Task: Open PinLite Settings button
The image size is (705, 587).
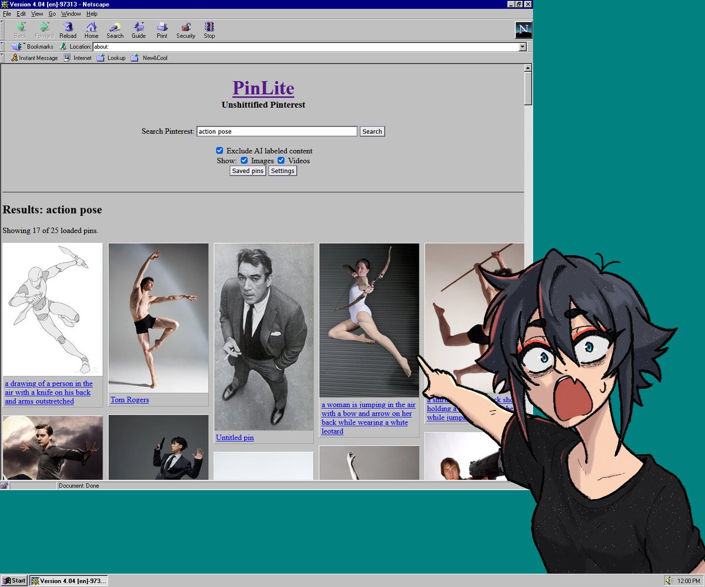Action: tap(282, 171)
